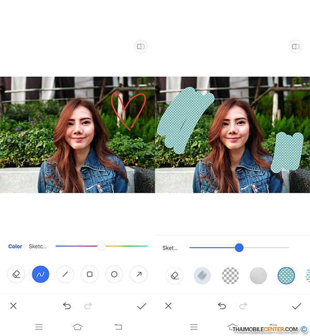Image resolution: width=310 pixels, height=336 pixels.
Task: Go home via left screen navigation bar
Action: pyautogui.click(x=78, y=327)
